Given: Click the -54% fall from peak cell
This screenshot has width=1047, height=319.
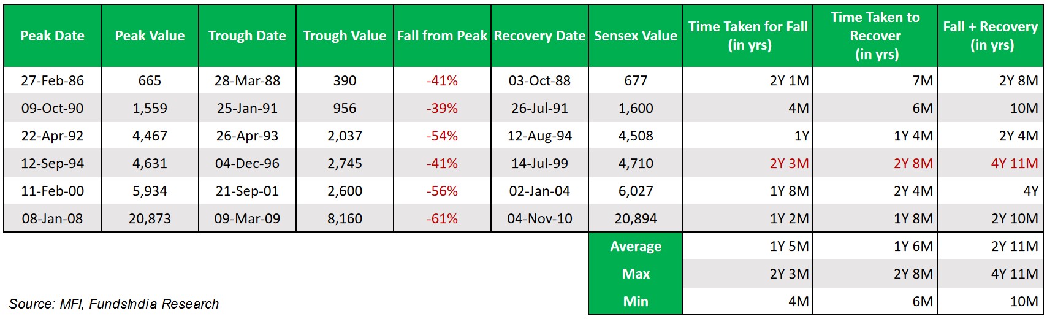Looking at the screenshot, I should pos(442,136).
